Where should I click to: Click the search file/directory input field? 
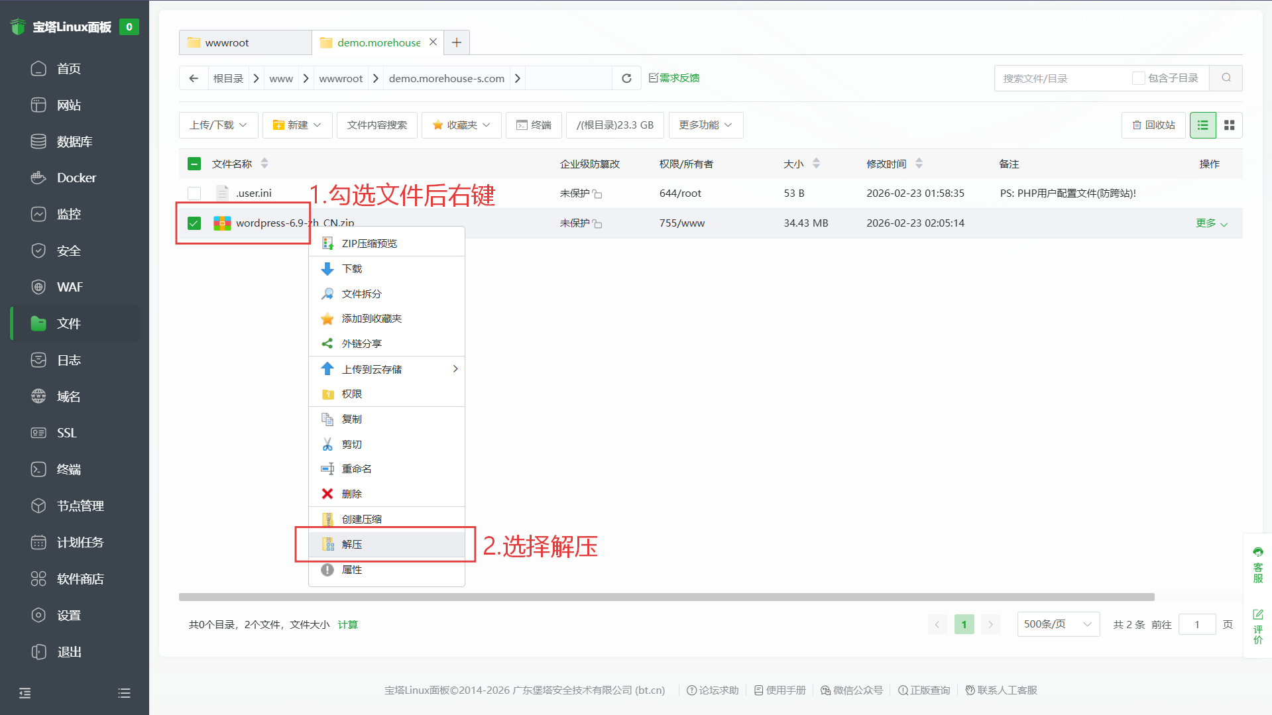click(1061, 78)
